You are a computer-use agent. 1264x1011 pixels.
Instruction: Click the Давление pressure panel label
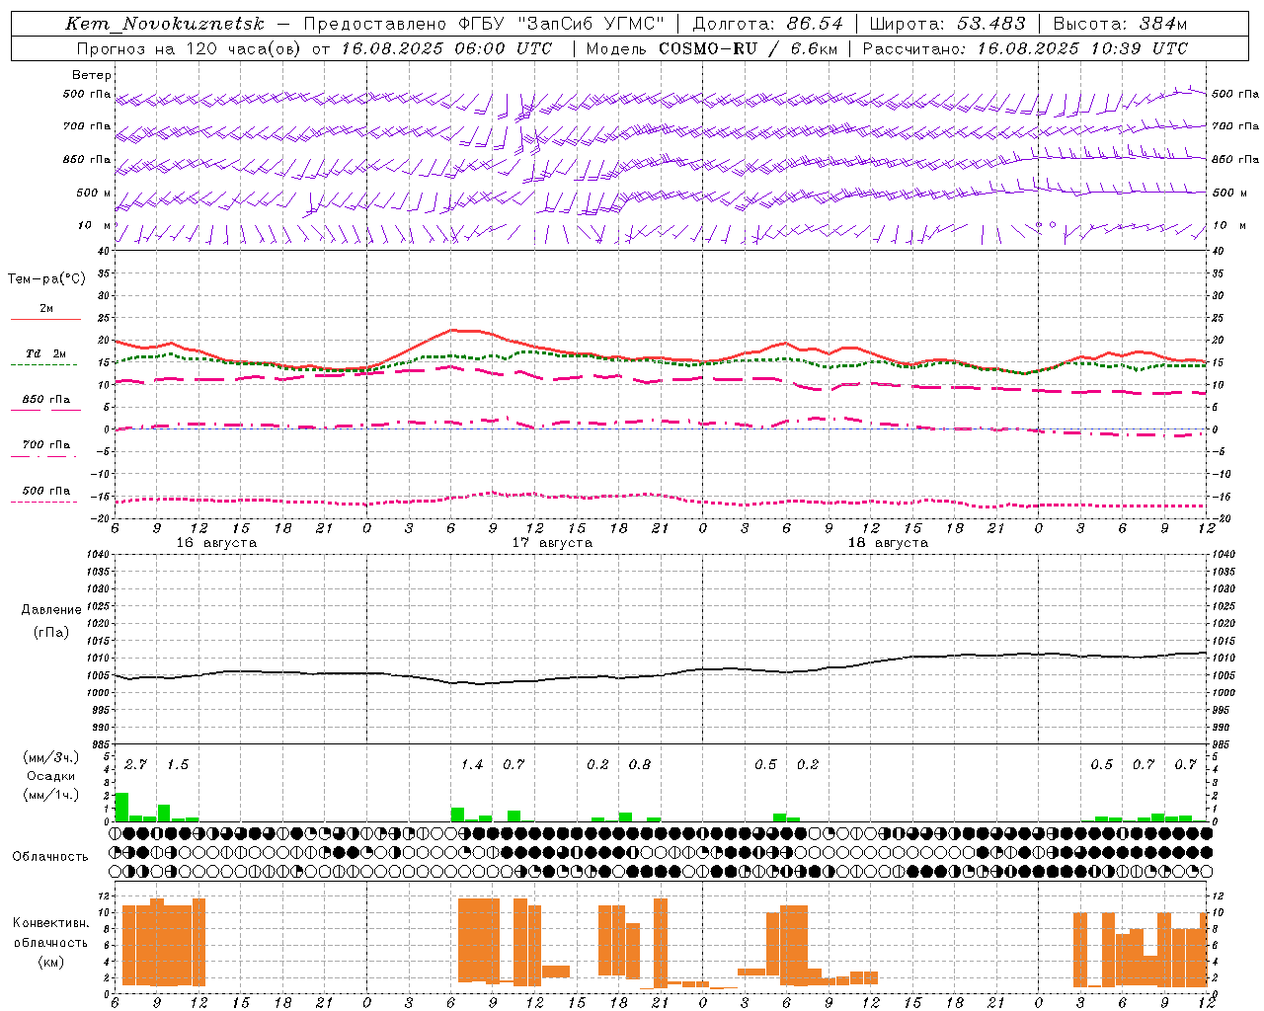pyautogui.click(x=51, y=610)
